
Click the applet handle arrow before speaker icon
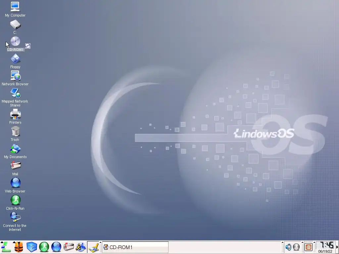point(282,243)
